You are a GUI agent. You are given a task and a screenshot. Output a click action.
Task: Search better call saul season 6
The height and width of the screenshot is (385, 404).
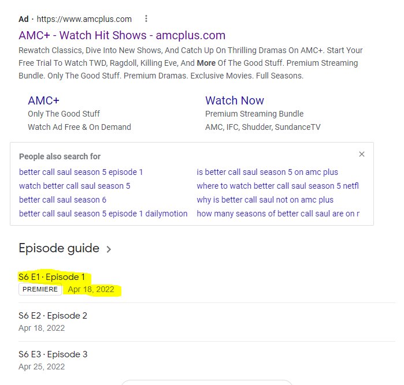tap(62, 200)
